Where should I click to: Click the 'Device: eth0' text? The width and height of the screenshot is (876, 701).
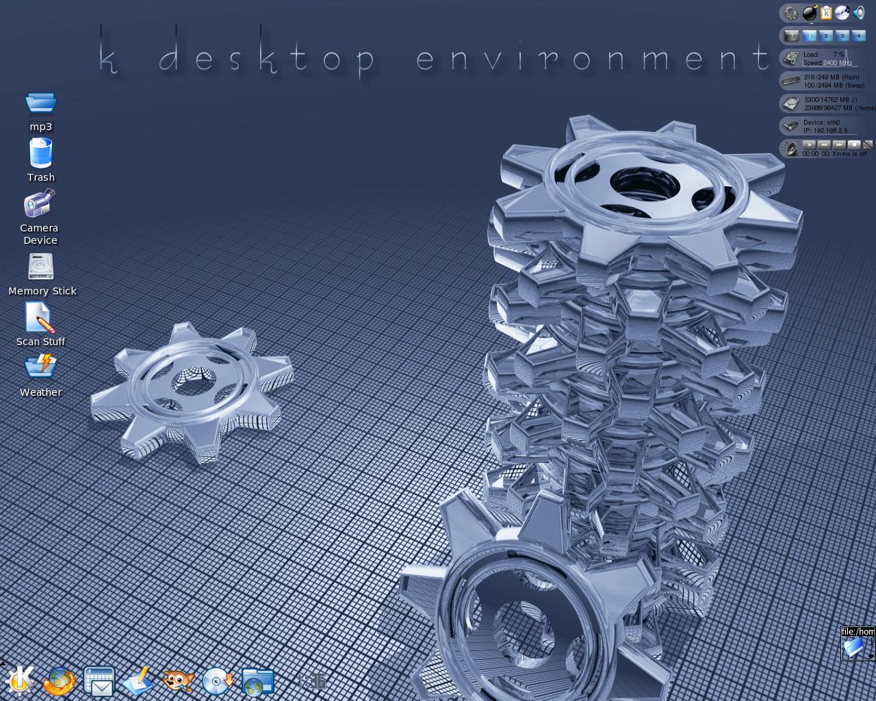(821, 123)
